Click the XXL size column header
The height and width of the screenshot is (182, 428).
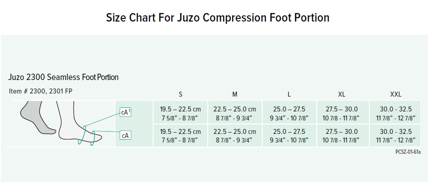coord(396,94)
